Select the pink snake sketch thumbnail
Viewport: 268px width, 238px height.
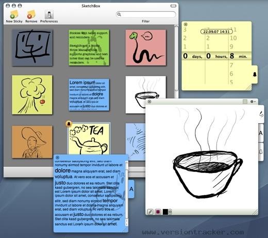point(146,47)
